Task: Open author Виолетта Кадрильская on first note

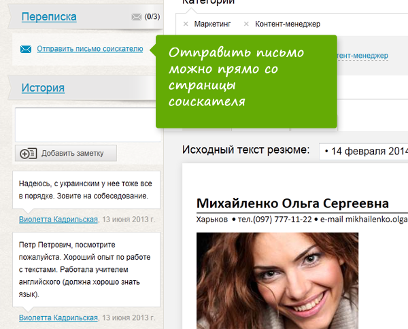Action: pyautogui.click(x=58, y=220)
